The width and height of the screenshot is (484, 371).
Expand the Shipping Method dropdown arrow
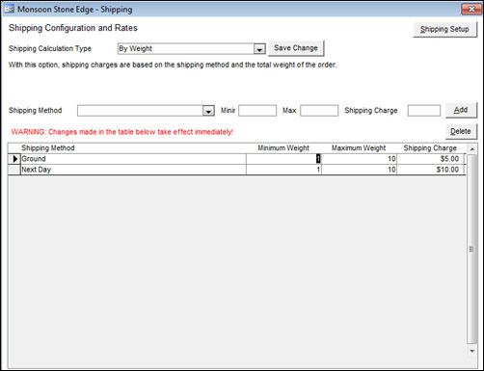coord(208,111)
